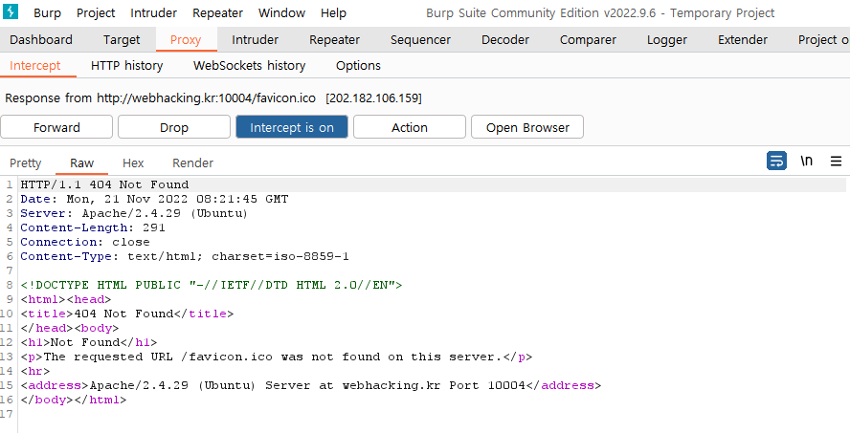Image resolution: width=850 pixels, height=433 pixels.
Task: Open the Decoder tab
Action: [505, 39]
